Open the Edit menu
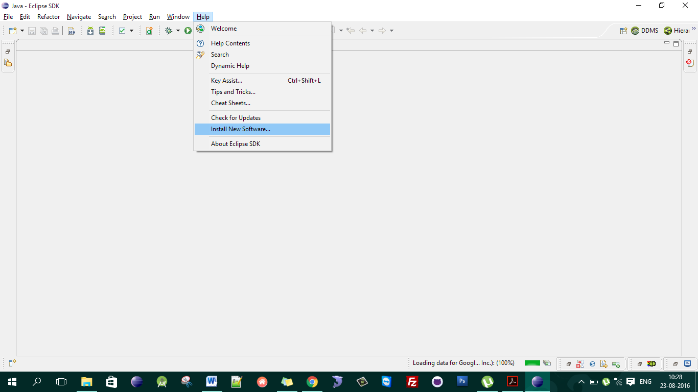 [x=25, y=17]
